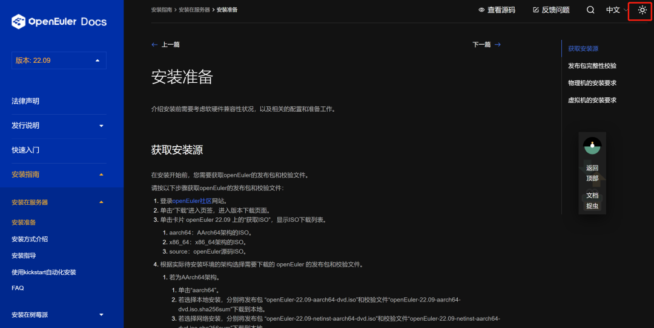Select 安装指导 in the sidebar
The height and width of the screenshot is (328, 654).
24,256
